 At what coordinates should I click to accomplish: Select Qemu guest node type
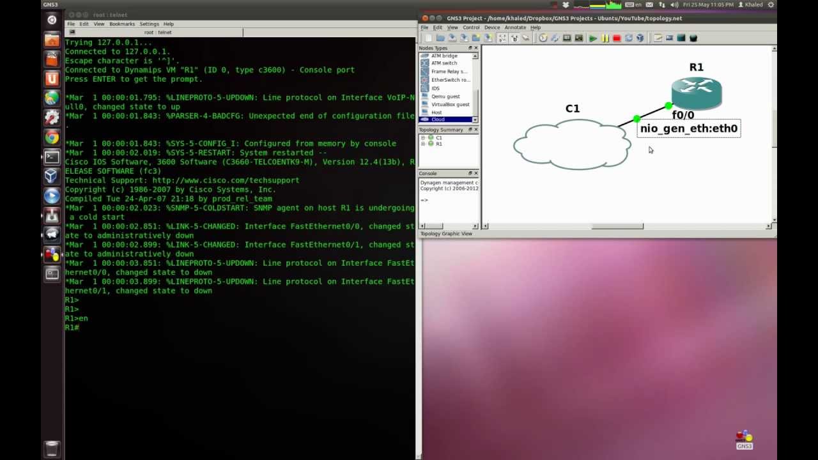(x=445, y=96)
